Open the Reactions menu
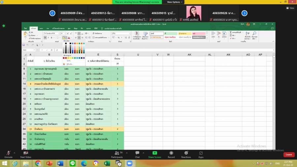Screen dimensions: 297x167 tap(186, 153)
